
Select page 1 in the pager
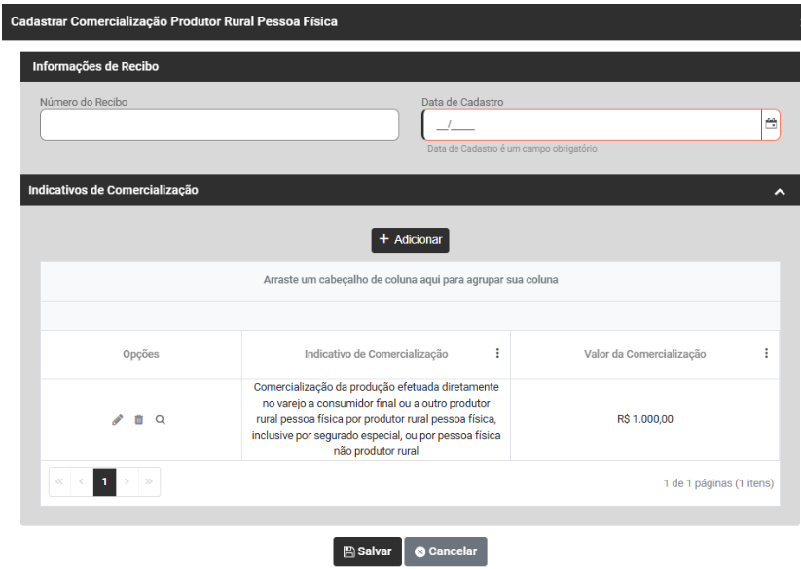click(104, 481)
